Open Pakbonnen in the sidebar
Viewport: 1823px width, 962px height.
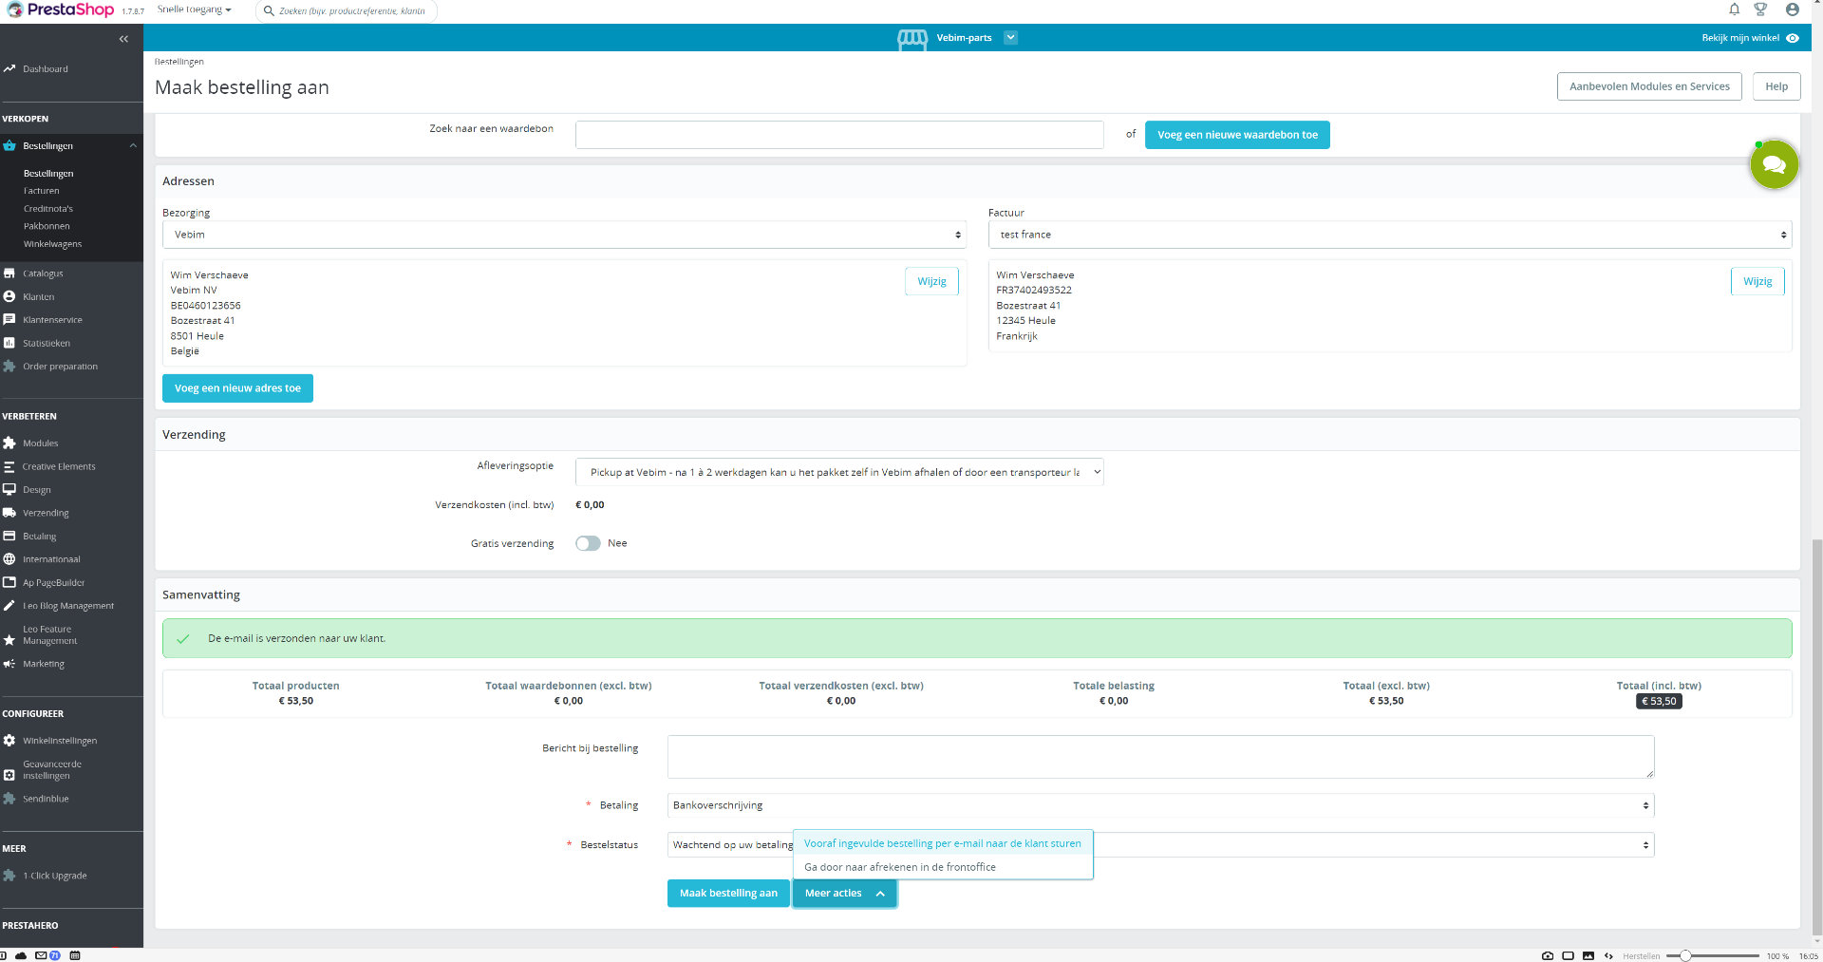(47, 226)
